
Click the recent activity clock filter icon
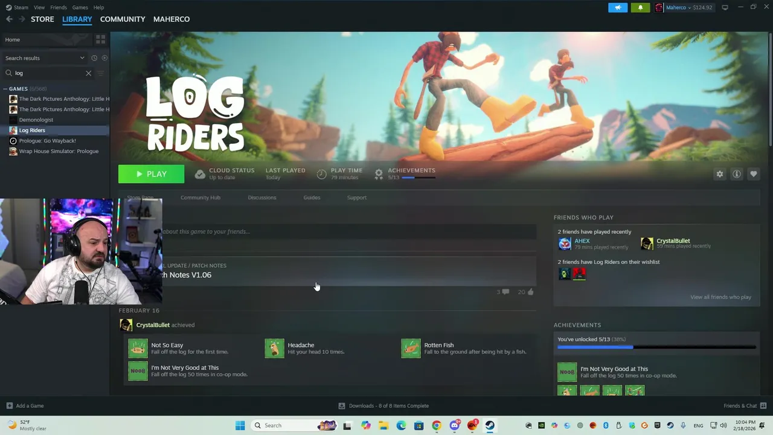pyautogui.click(x=94, y=58)
